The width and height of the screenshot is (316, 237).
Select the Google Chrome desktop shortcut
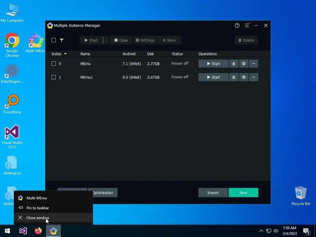pos(12,45)
